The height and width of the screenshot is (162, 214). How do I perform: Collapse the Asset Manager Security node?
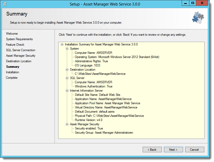pos(67,124)
